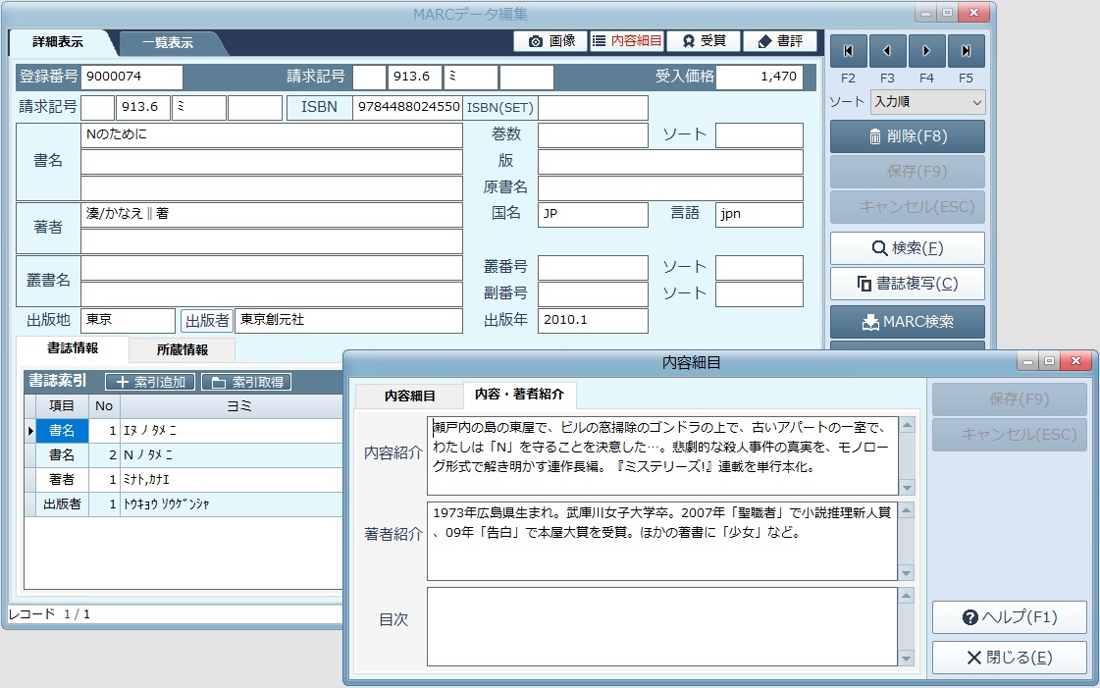Click the 出版者 field 東京創元社
Screen dimensions: 1100x688
click(x=349, y=321)
